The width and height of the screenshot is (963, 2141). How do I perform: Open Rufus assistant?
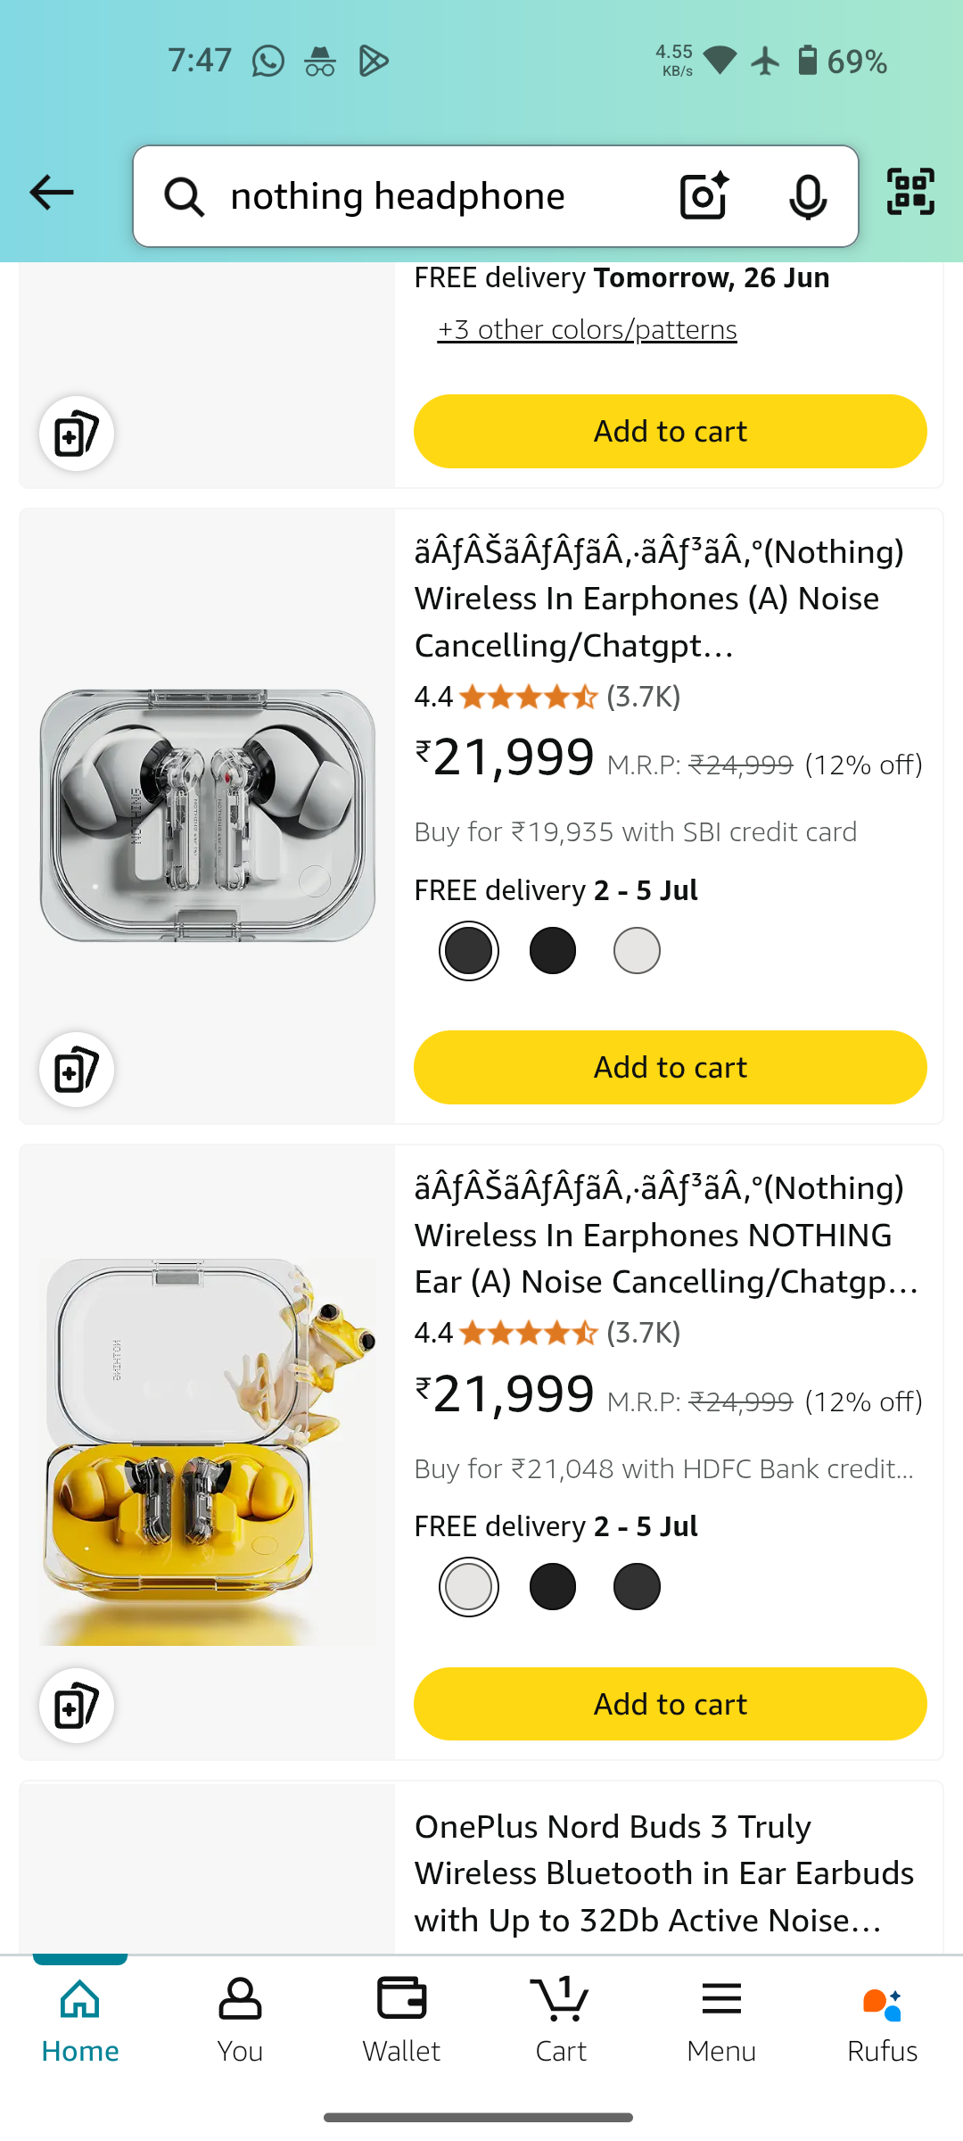(882, 2022)
